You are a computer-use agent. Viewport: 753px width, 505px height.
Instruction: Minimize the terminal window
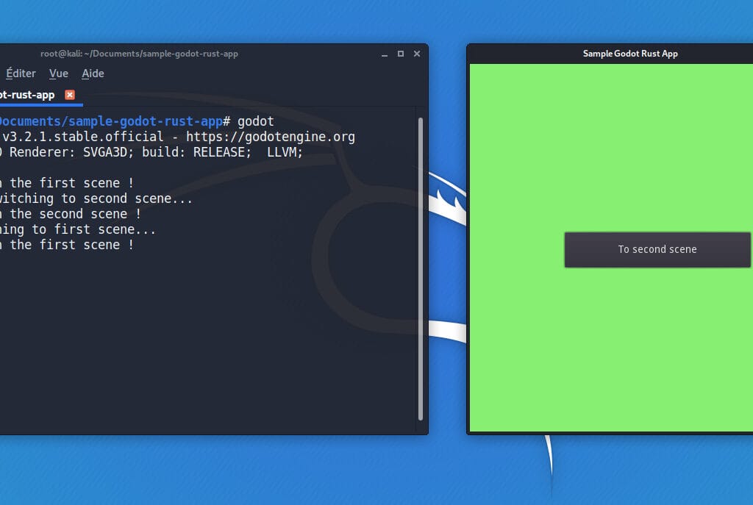[x=384, y=54]
